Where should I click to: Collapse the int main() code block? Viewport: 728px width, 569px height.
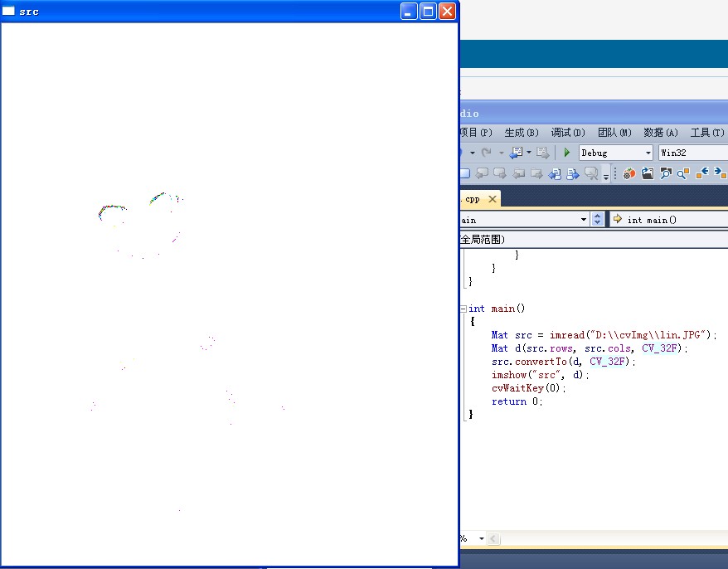[463, 309]
